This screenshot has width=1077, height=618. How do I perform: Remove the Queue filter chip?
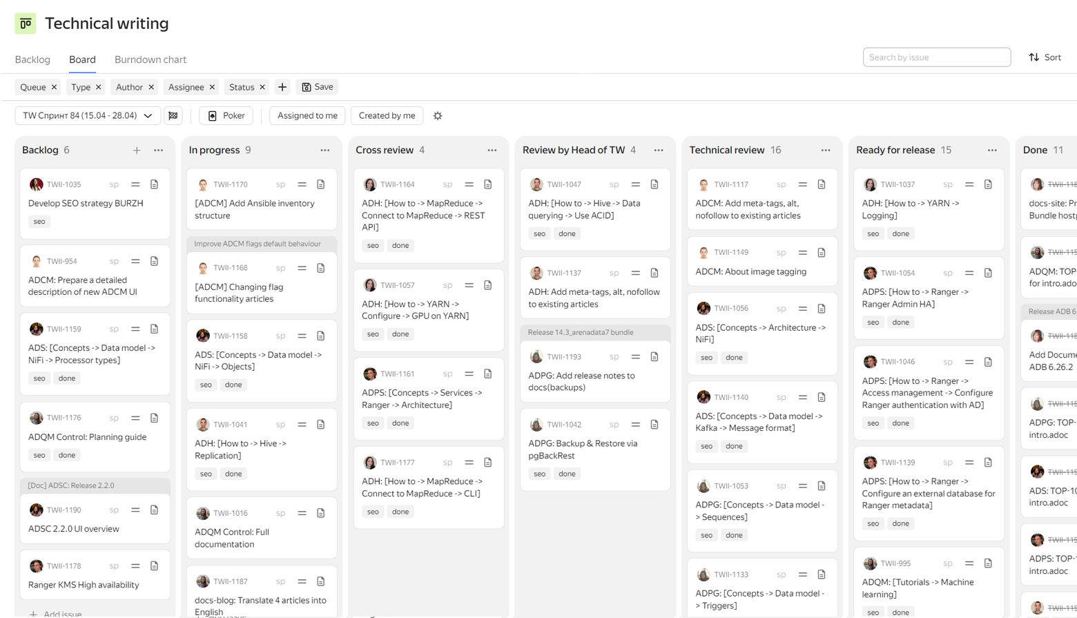coord(55,87)
